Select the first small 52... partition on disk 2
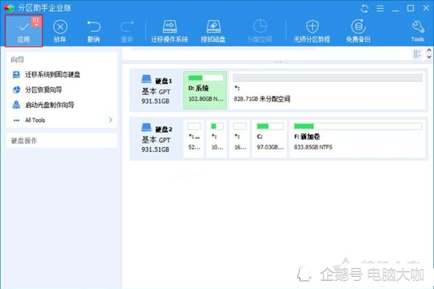The width and height of the screenshot is (434, 289). 194,139
